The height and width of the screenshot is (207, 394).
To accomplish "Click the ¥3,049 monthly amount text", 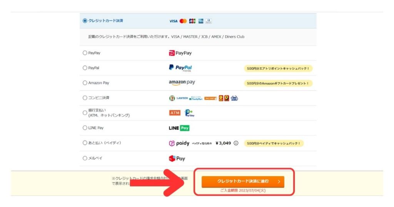I will point(223,143).
